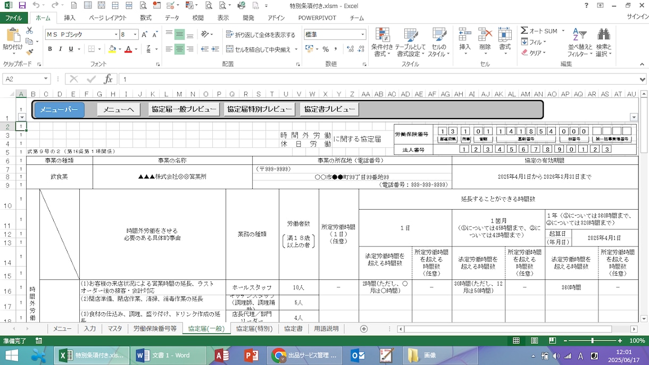Viewport: 649px width, 365px height.
Task: Click the red font color swatch
Action: 128,49
